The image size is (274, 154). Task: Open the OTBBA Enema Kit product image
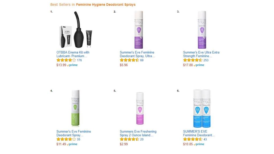pyautogui.click(x=75, y=30)
